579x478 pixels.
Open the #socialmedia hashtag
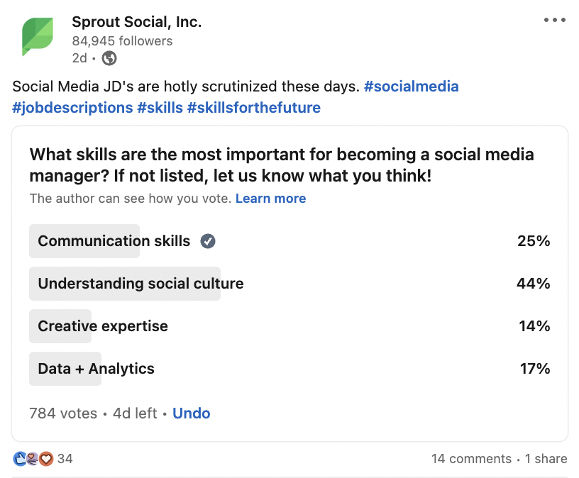click(411, 87)
